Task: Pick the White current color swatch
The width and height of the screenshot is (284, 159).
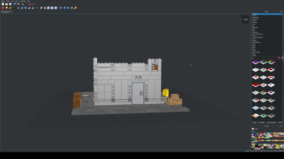Action: [253, 129]
